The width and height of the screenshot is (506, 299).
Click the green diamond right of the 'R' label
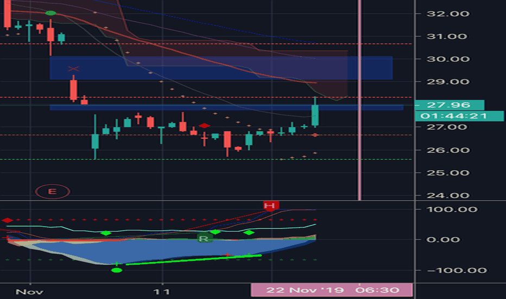[215, 232]
